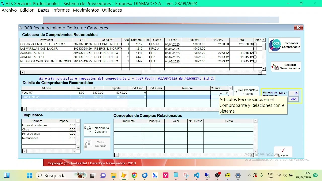Click Impuestos list scrollbar up arrow
Viewport: 322px width, 181px height.
(x=78, y=121)
